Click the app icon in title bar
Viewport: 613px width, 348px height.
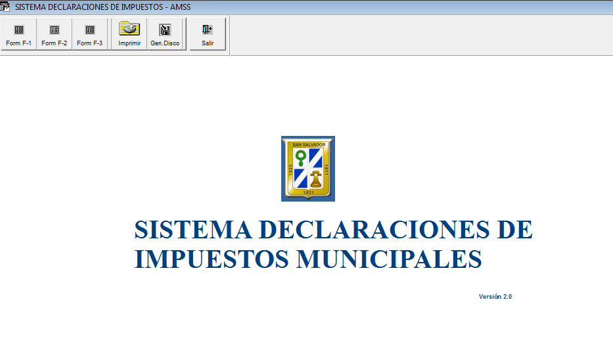click(5, 7)
